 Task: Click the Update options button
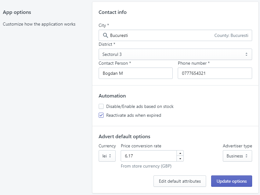point(232,181)
